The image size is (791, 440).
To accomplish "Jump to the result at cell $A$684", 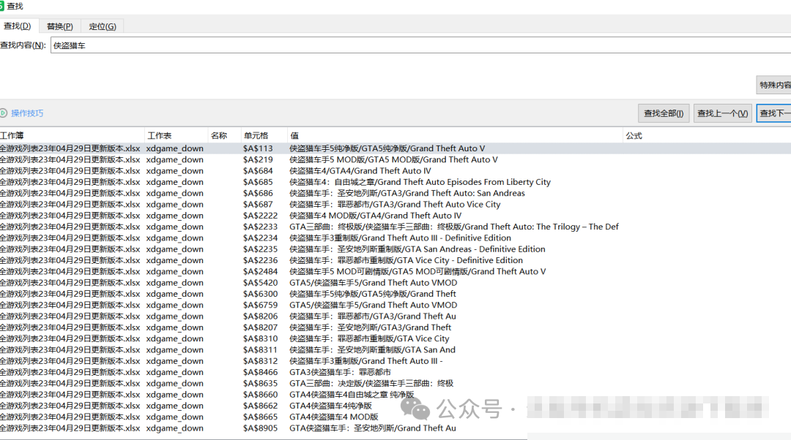I will 395,170.
